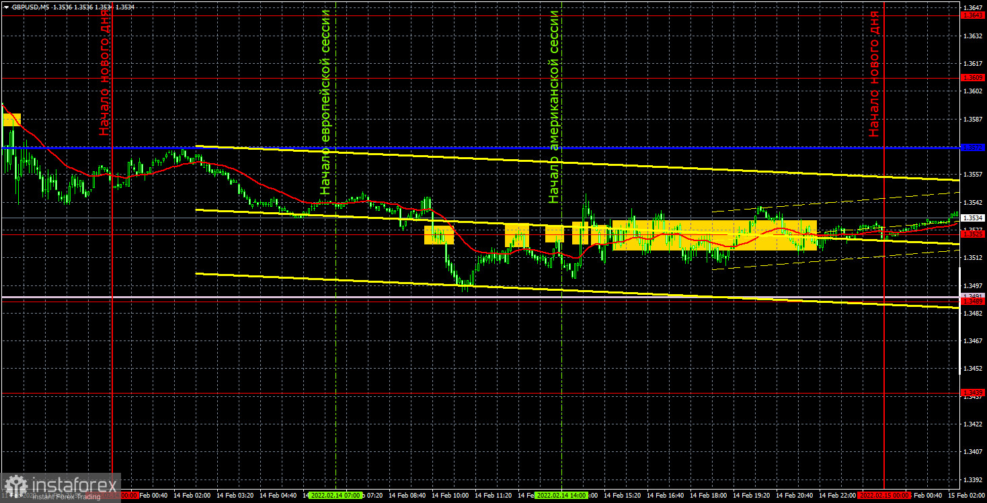This screenshot has height=503, width=987.
Task: Select the 14 Feb 15:20 time label
Action: point(623,496)
